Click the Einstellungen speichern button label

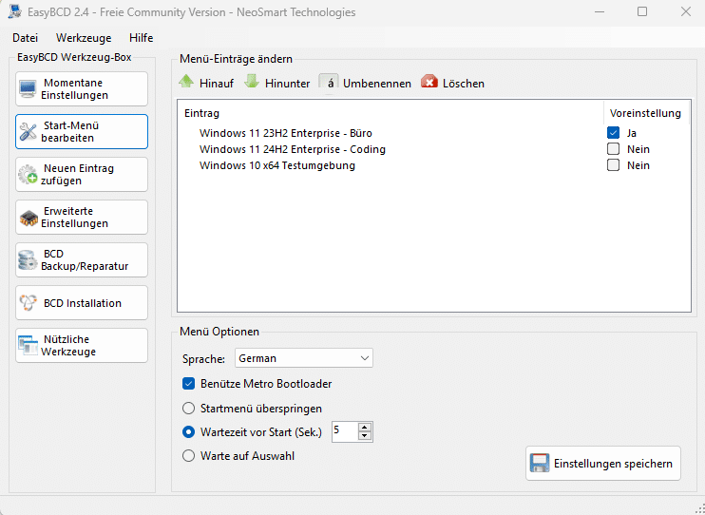(x=613, y=464)
